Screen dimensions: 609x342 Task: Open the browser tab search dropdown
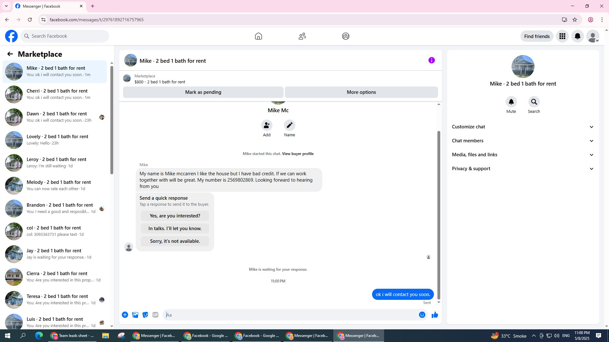[x=6, y=6]
